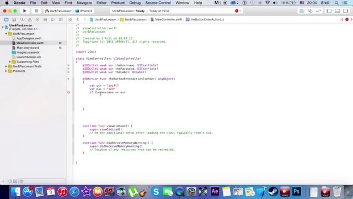This screenshot has width=353, height=199.
Task: Run the project with the Play button
Action: click(x=24, y=11)
